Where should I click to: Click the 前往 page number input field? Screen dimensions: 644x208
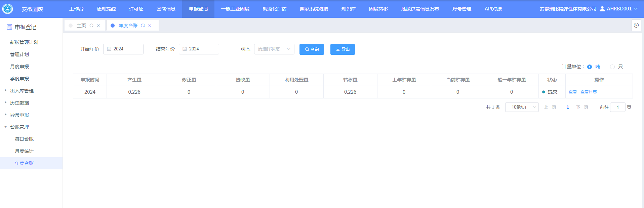tap(617, 107)
